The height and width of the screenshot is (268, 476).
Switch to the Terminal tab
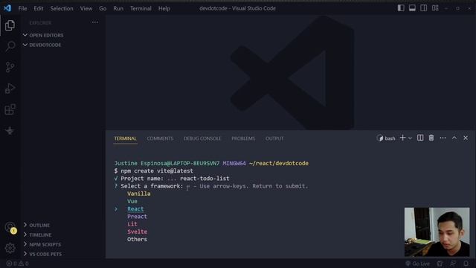tap(125, 138)
